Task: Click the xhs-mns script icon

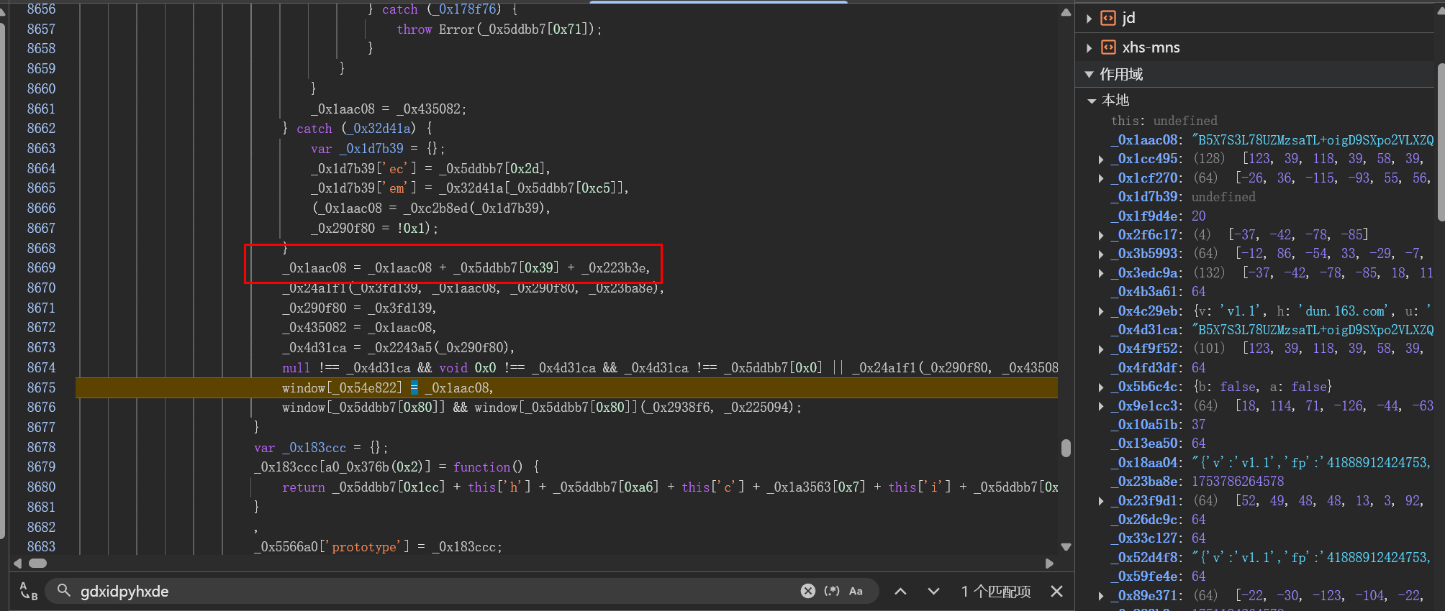Action: point(1108,47)
